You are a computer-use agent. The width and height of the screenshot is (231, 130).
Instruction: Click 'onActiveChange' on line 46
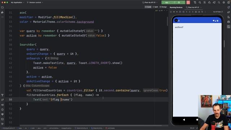[x=38, y=81]
